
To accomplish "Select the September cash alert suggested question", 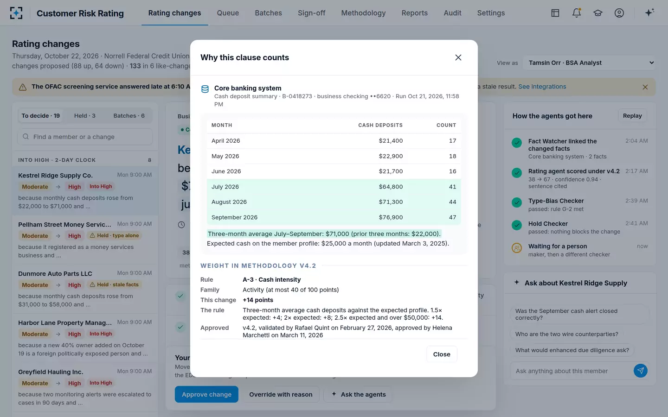I will [x=579, y=315].
